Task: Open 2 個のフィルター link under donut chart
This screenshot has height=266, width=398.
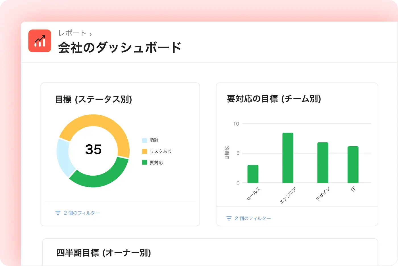Action: pos(82,213)
